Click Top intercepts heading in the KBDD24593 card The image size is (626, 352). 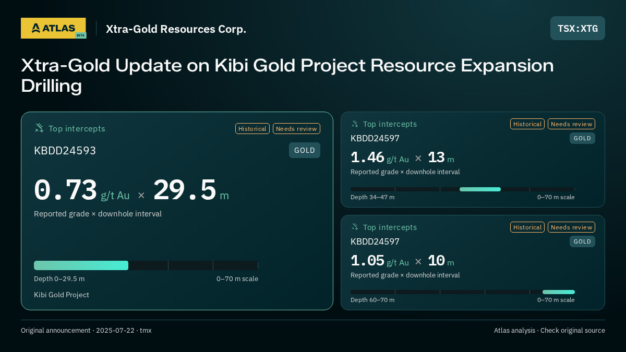click(x=77, y=128)
